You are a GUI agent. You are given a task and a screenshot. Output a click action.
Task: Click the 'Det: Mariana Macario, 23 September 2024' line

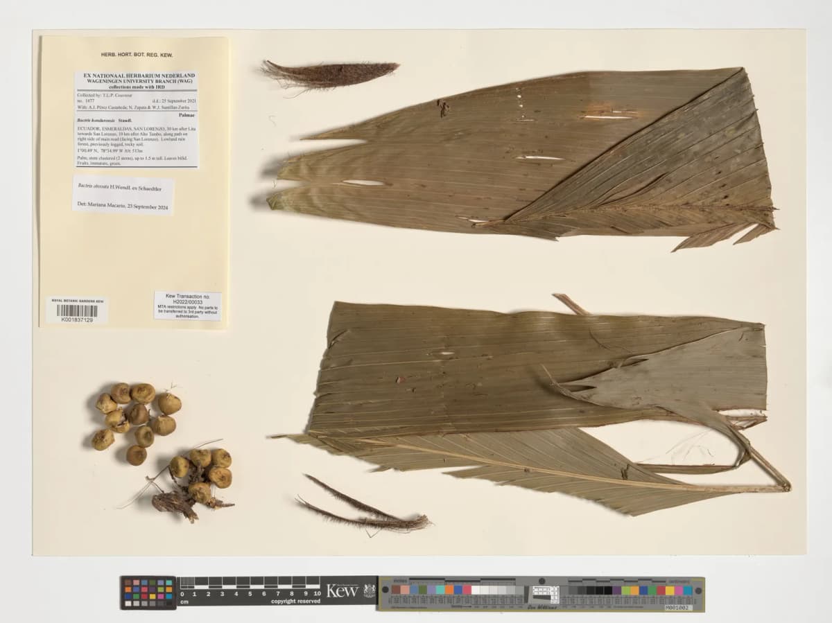pos(121,205)
